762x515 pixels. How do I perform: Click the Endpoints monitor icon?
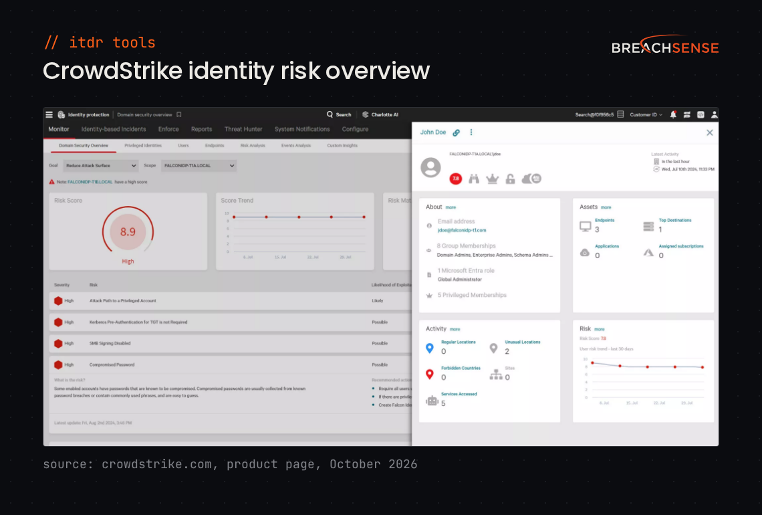pos(586,227)
